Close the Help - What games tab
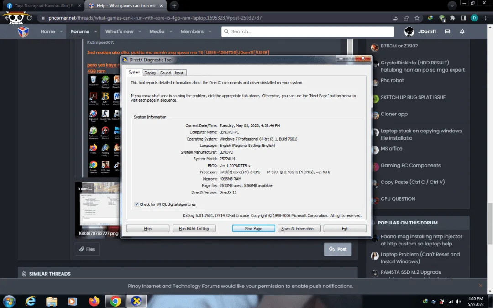This screenshot has width=493, height=308. pyautogui.click(x=161, y=5)
